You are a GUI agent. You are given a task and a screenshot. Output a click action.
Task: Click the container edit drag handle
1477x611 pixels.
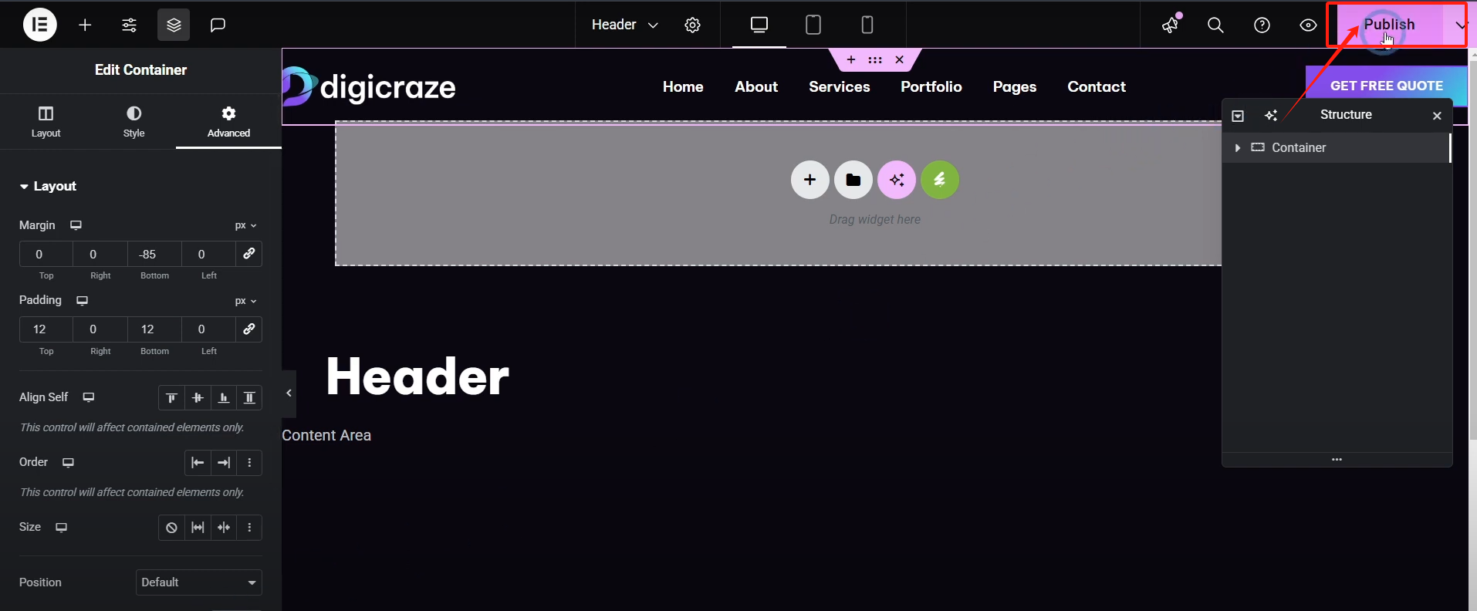click(x=875, y=59)
